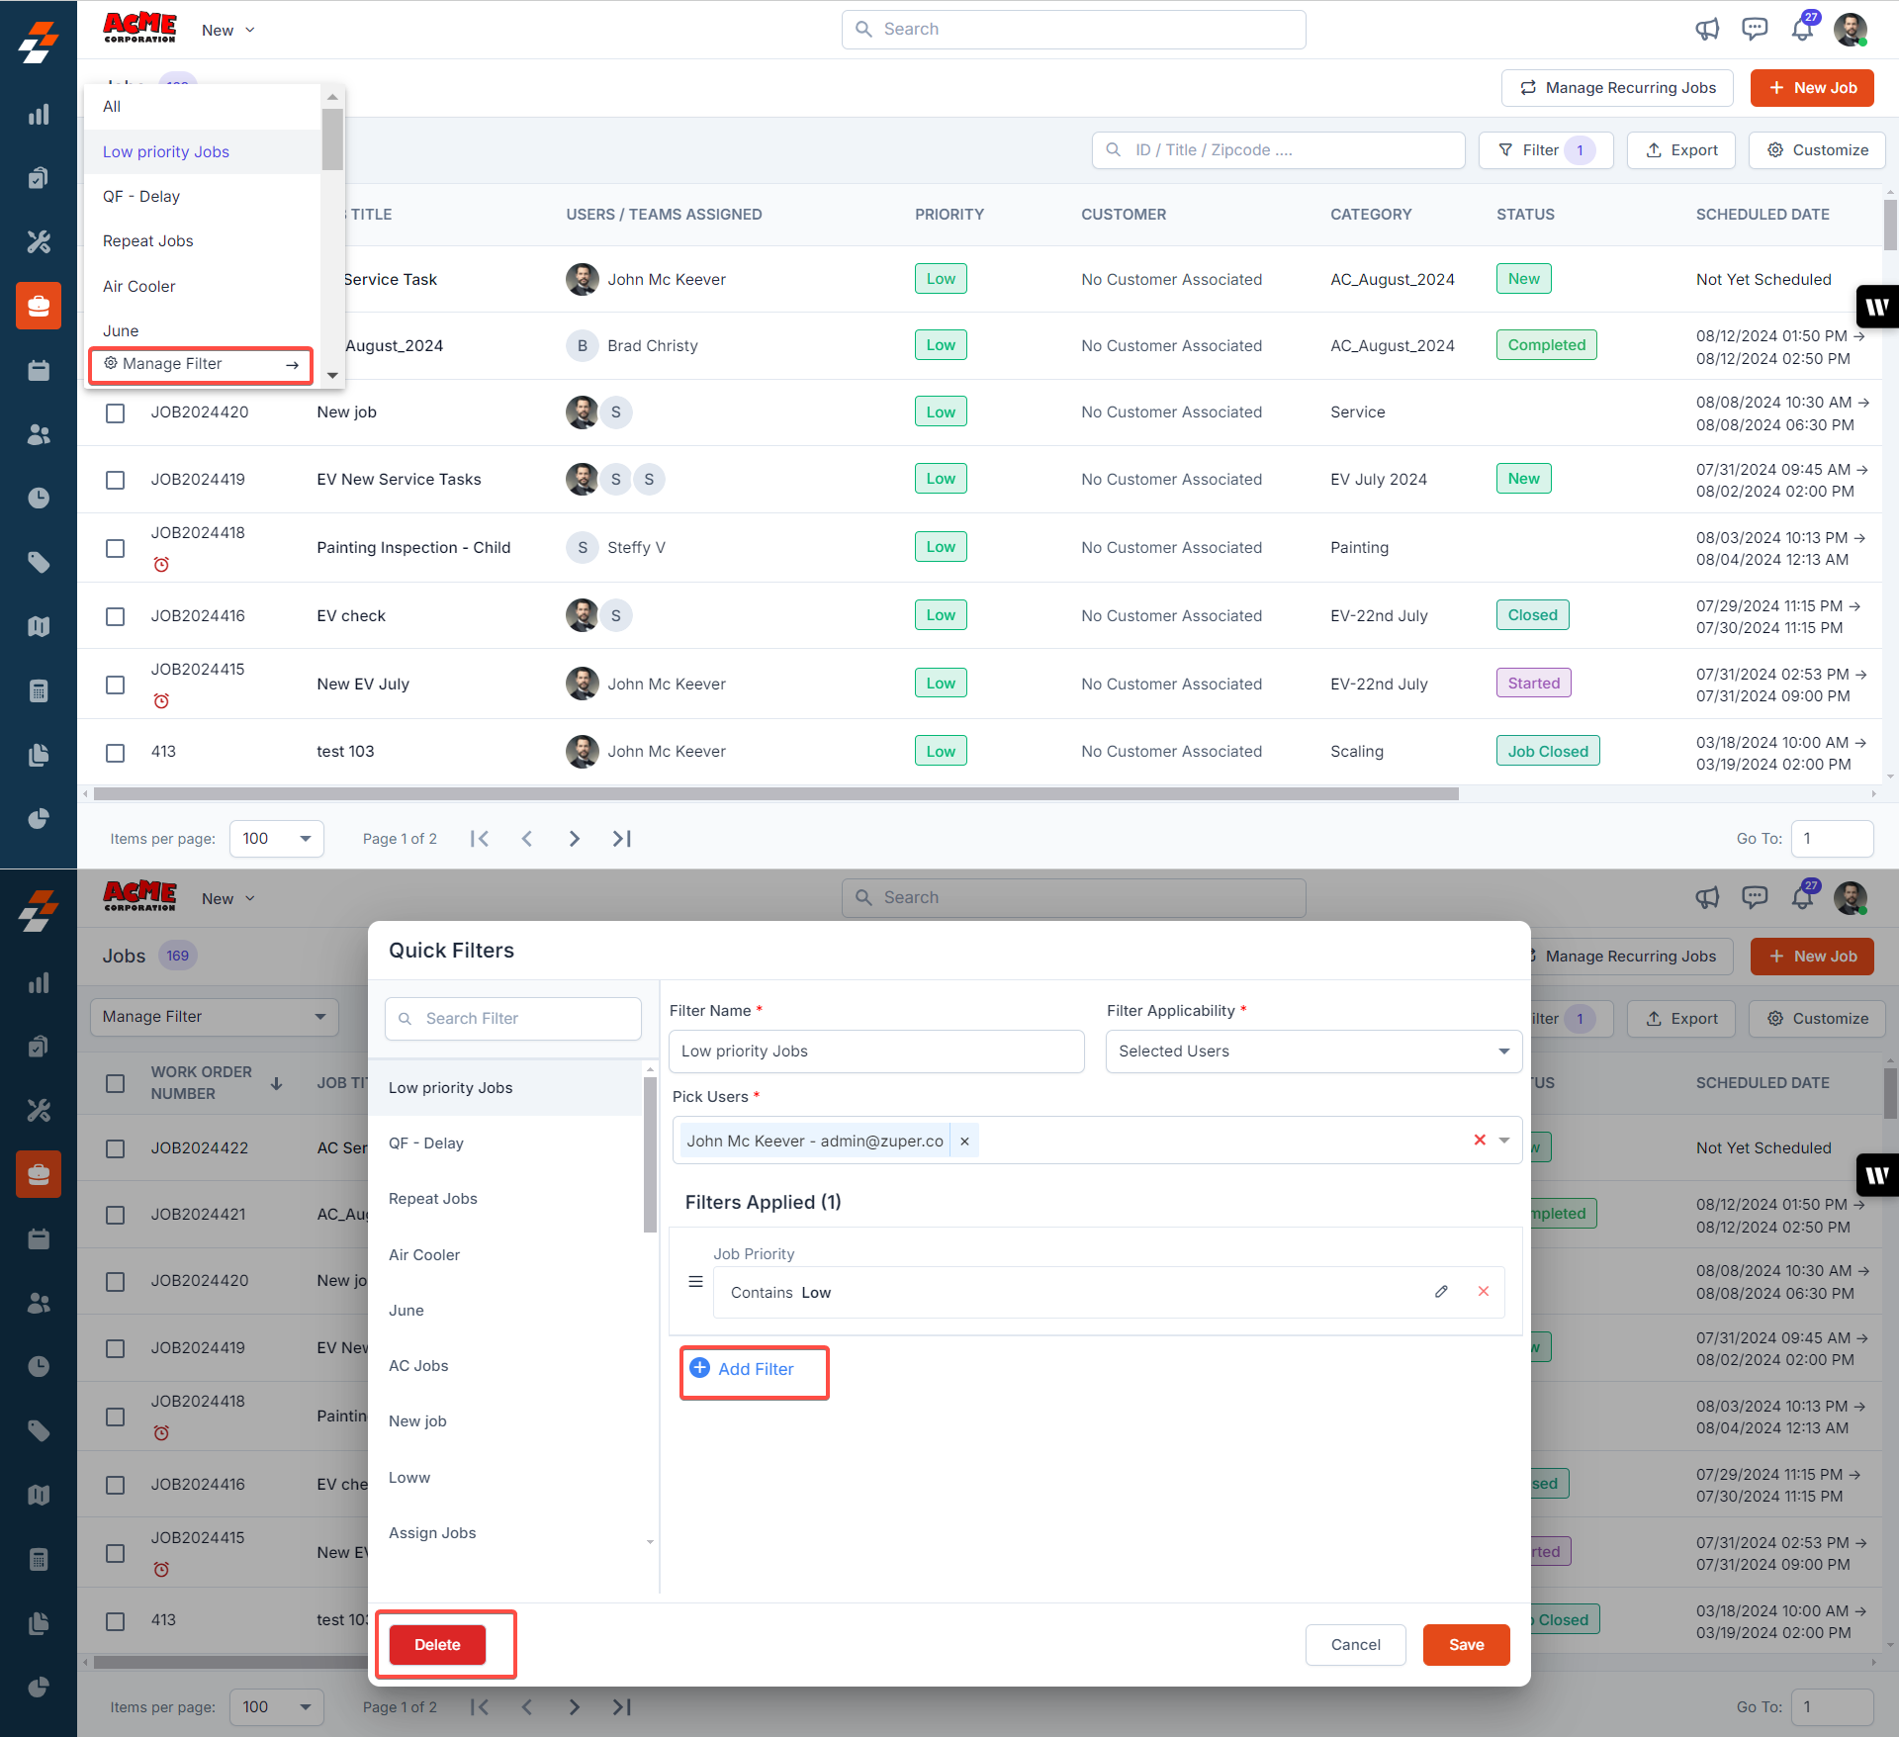Click next page arrow in top pagination
The width and height of the screenshot is (1899, 1737).
(x=575, y=839)
